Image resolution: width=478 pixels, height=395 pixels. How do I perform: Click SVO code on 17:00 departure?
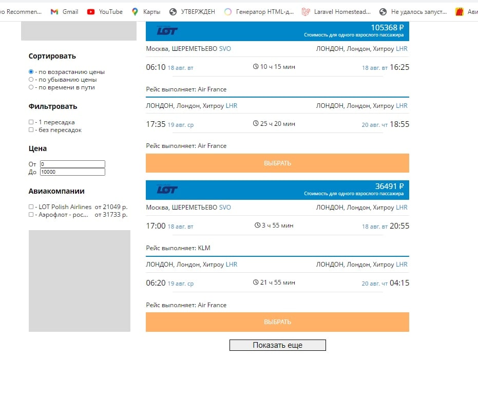click(225, 208)
